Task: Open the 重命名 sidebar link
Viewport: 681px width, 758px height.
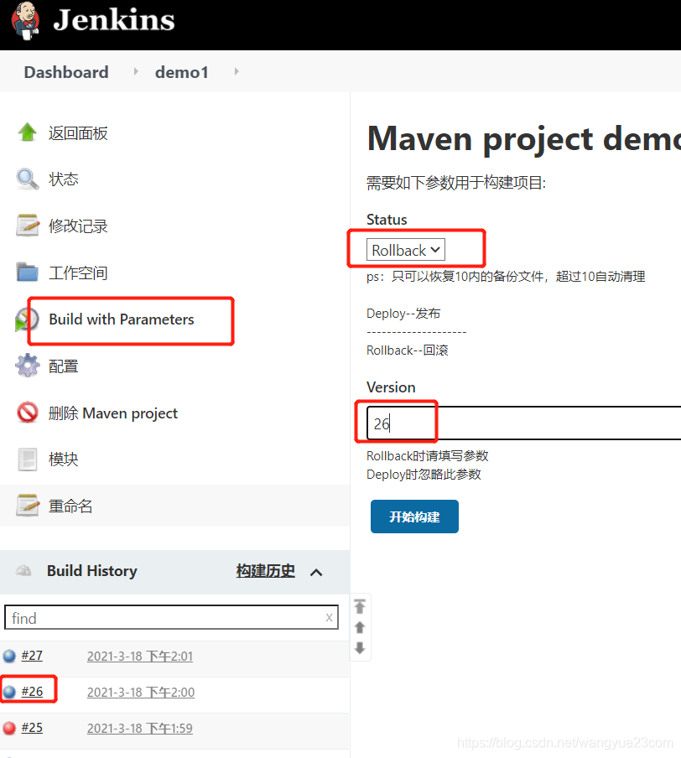Action: click(x=70, y=506)
